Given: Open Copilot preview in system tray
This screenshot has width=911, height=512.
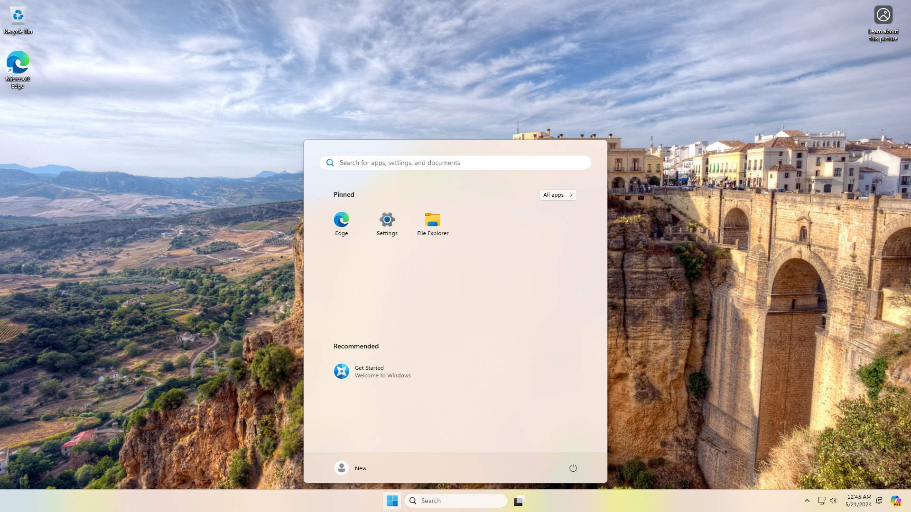Looking at the screenshot, I should tap(895, 501).
